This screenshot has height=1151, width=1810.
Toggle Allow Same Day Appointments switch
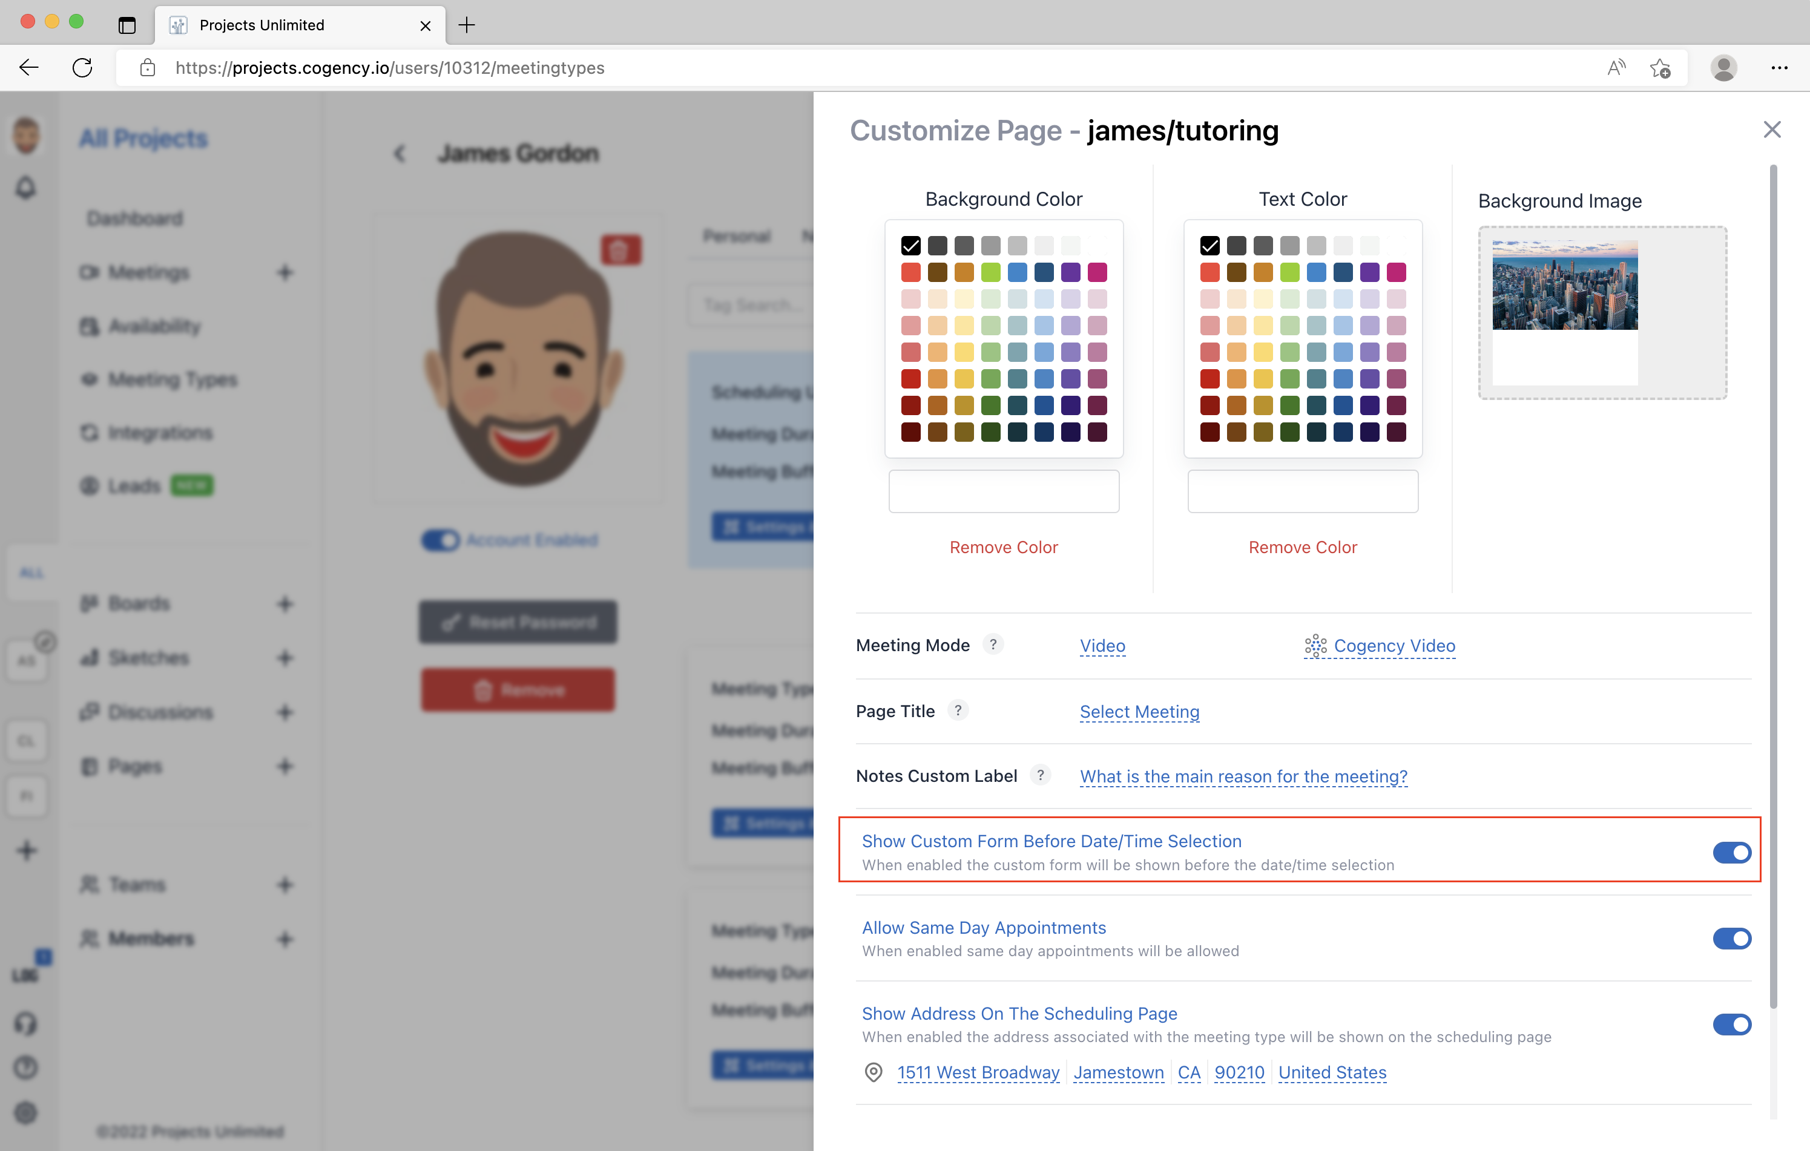coord(1732,939)
